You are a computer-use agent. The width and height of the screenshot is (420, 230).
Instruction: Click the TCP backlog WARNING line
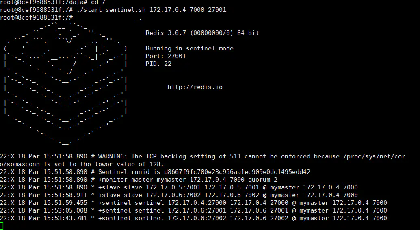coord(203,156)
